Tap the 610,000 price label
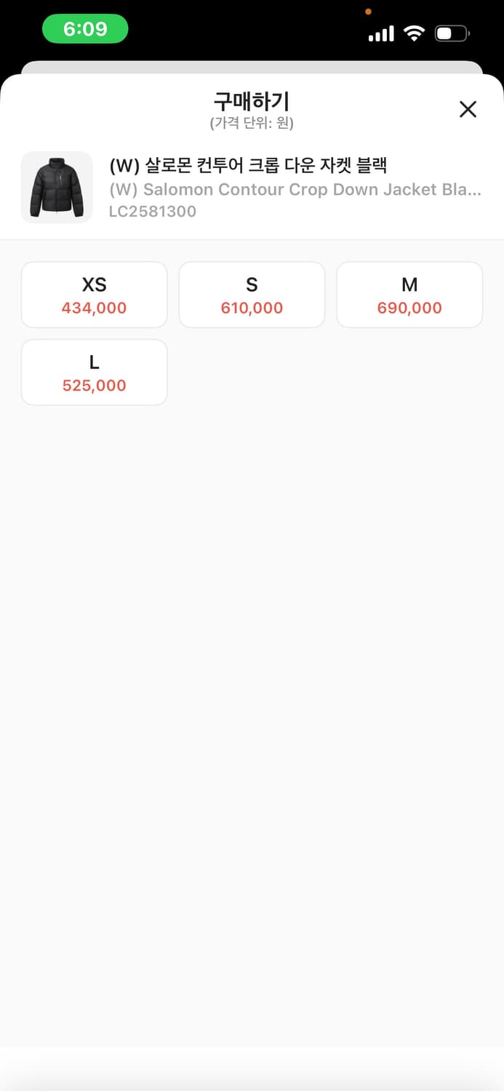Screen dimensions: 504x1091 click(x=252, y=308)
